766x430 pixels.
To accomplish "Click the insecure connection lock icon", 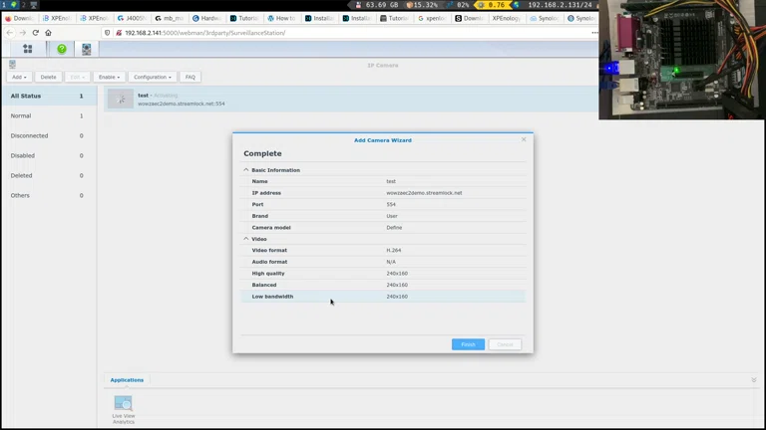I will coord(119,33).
